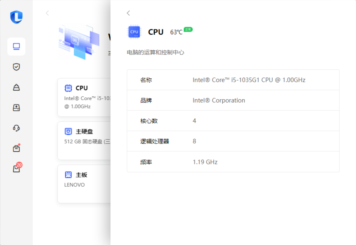Go back using the detail panel back arrow
Screen dimensions: 356x245
coord(128,13)
